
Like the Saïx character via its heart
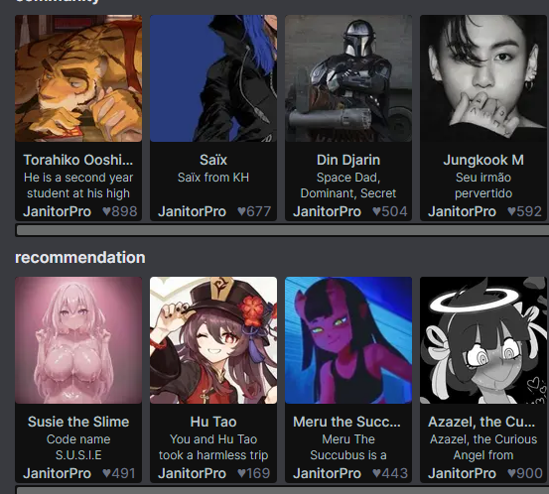pos(241,211)
